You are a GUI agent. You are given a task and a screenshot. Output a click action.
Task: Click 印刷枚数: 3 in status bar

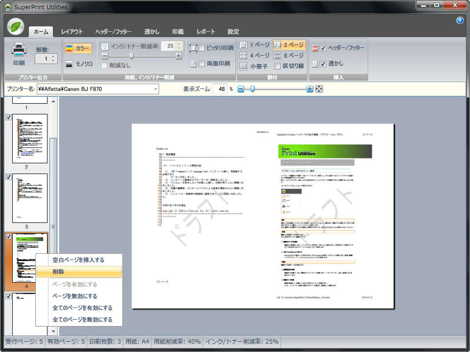pos(105,342)
